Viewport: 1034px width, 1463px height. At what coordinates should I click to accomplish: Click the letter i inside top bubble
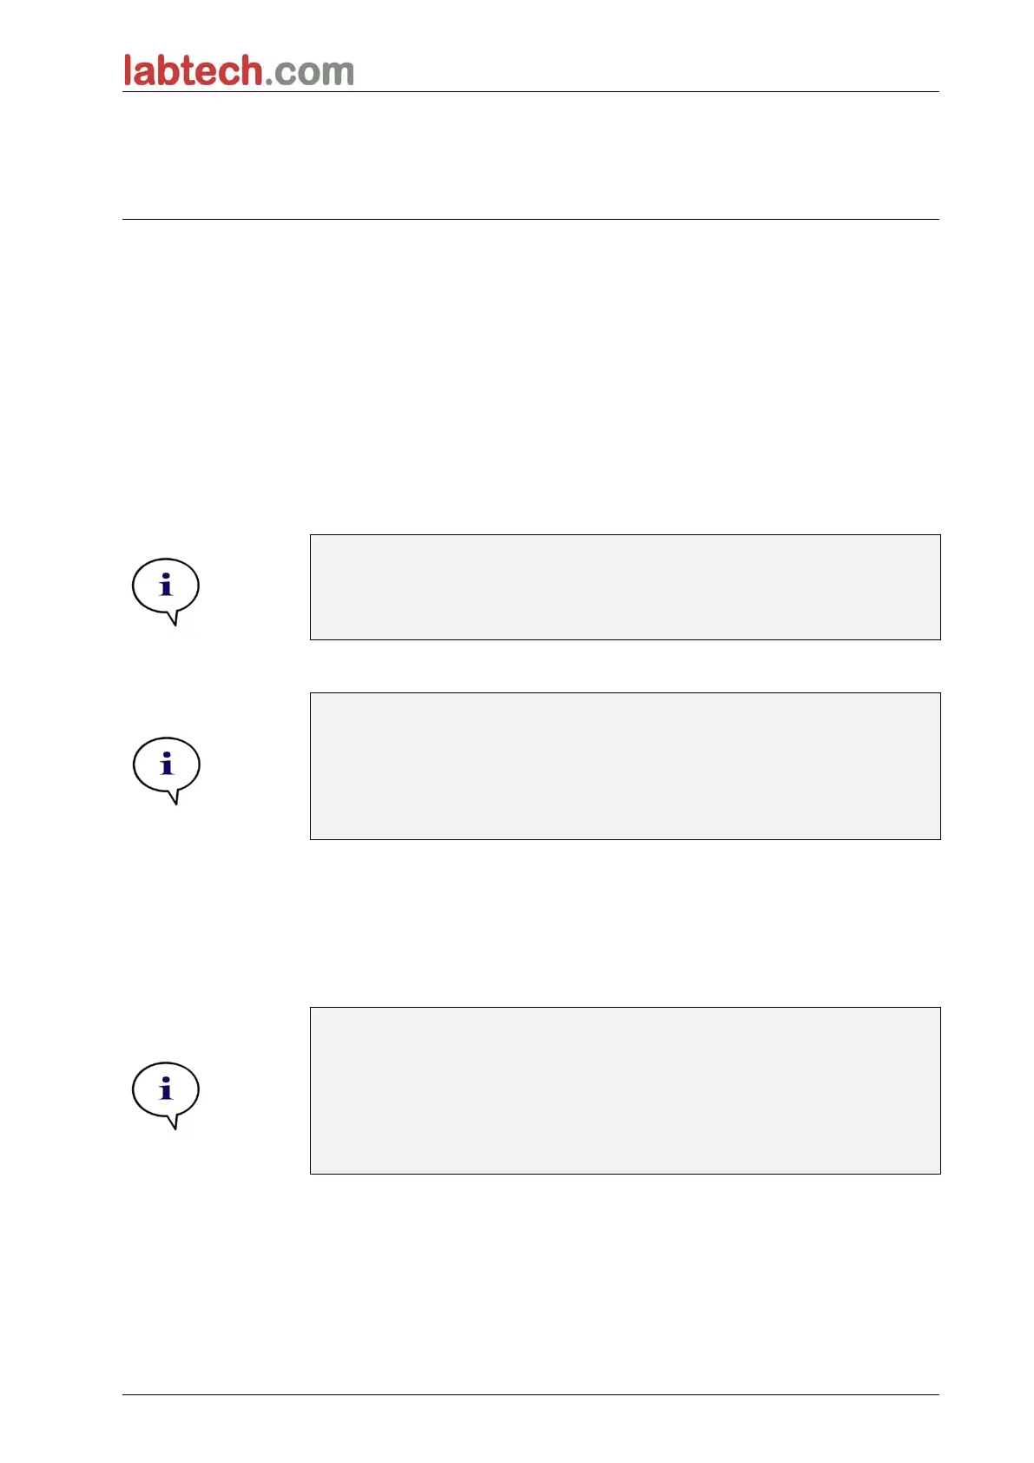pyautogui.click(x=166, y=585)
